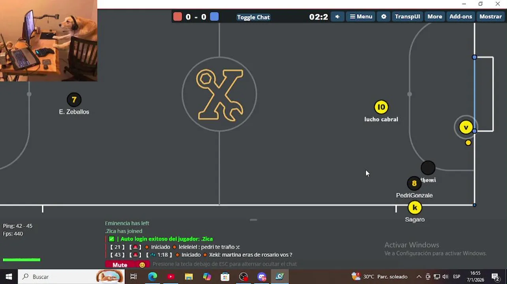507x284 pixels.
Task: Open the More menu
Action: (435, 17)
